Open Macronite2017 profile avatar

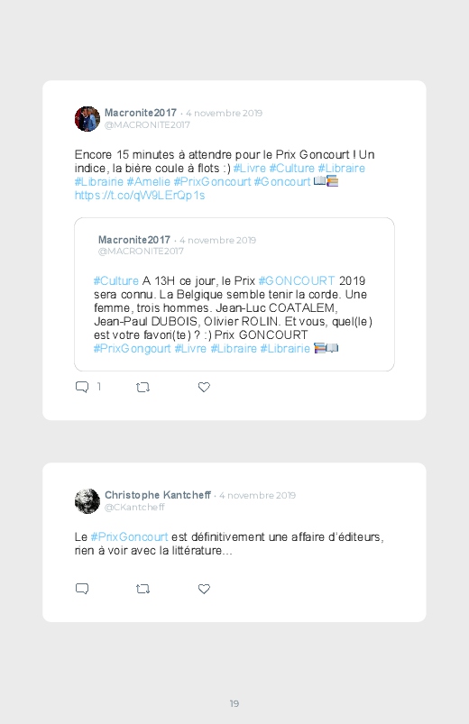tap(87, 119)
